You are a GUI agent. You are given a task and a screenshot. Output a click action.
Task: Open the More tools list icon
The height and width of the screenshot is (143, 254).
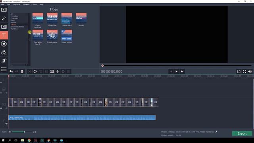click(x=4, y=69)
